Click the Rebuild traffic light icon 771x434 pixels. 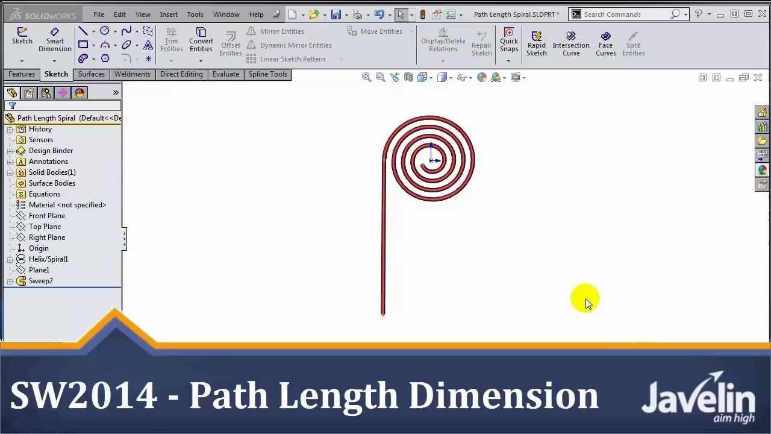tap(423, 14)
